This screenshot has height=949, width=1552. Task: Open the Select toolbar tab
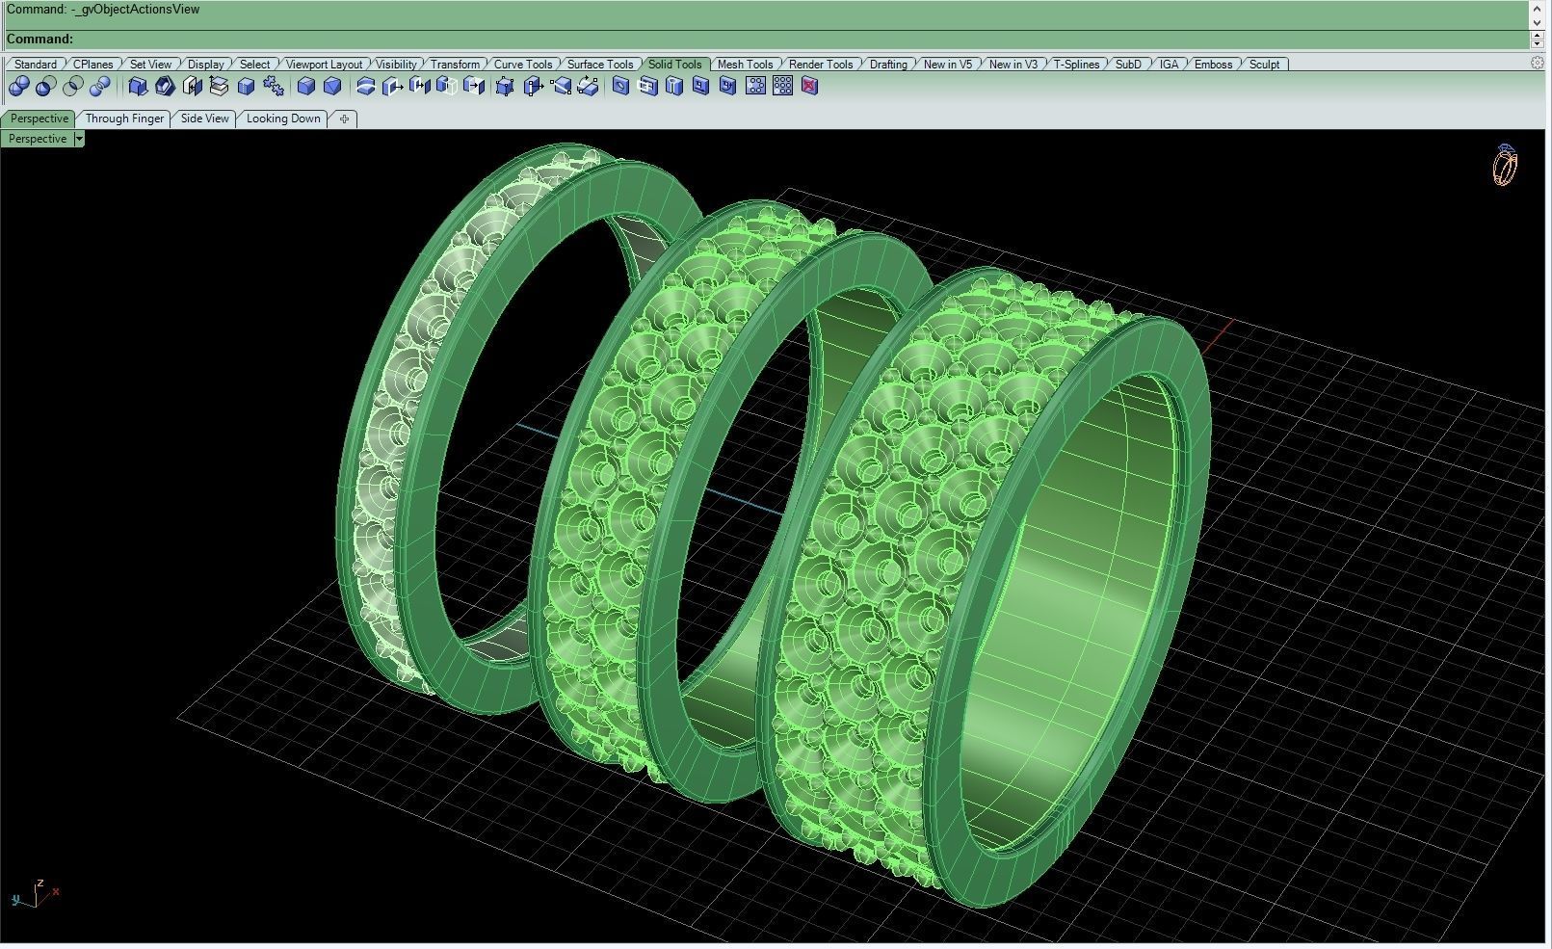click(x=255, y=65)
